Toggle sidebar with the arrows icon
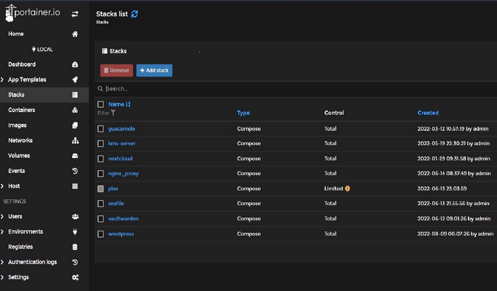497x291 pixels. (75, 14)
